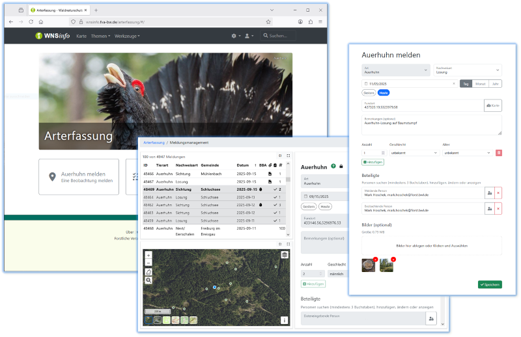Bookmark this page with the star icon
Viewport: 521px width, 337px height.
pos(268,21)
